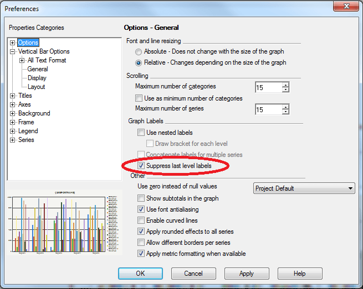The image size is (363, 289).
Task: Select Layout in the categories tree
Action: point(37,87)
